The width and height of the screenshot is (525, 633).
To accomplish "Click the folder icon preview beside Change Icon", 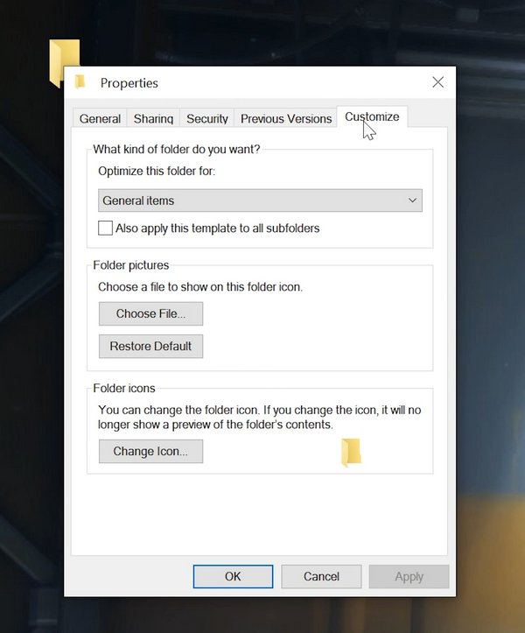I will (x=351, y=452).
